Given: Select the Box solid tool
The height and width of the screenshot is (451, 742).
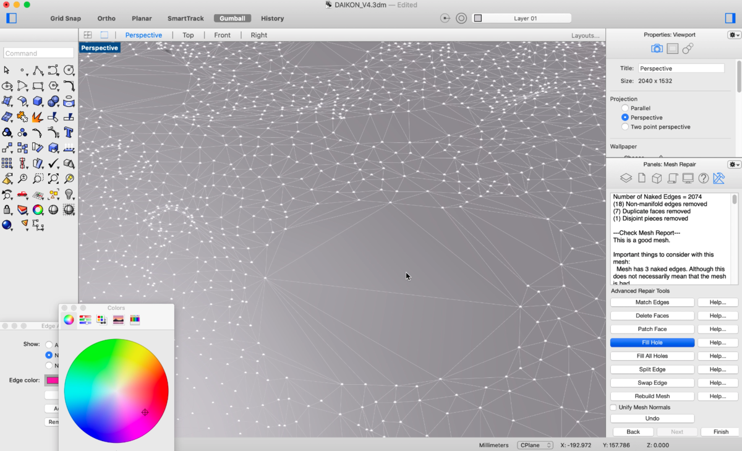Looking at the screenshot, I should pos(38,101).
